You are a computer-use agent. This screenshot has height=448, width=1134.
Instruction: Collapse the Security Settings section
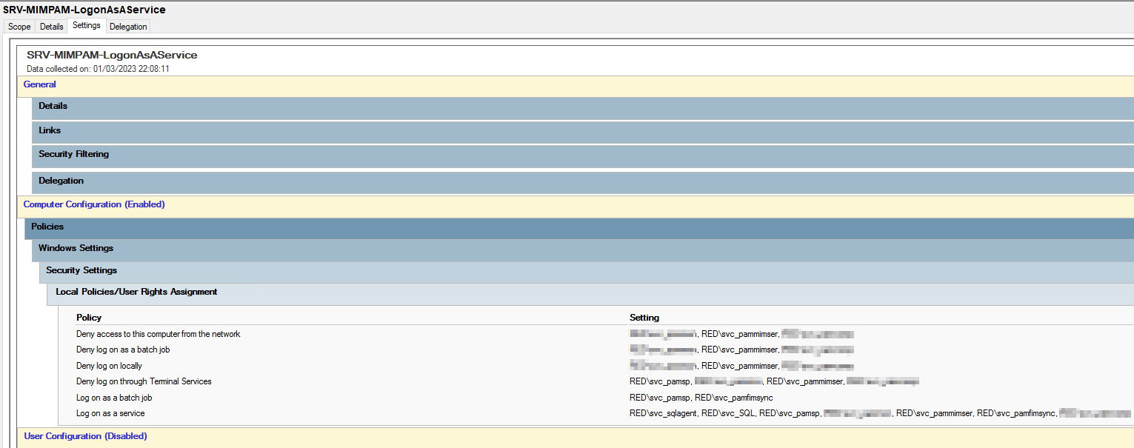pyautogui.click(x=81, y=271)
